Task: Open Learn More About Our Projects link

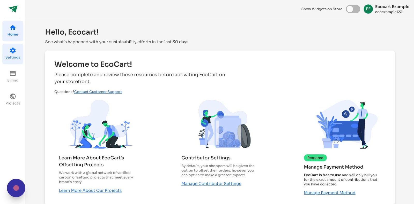Action: coord(90,190)
